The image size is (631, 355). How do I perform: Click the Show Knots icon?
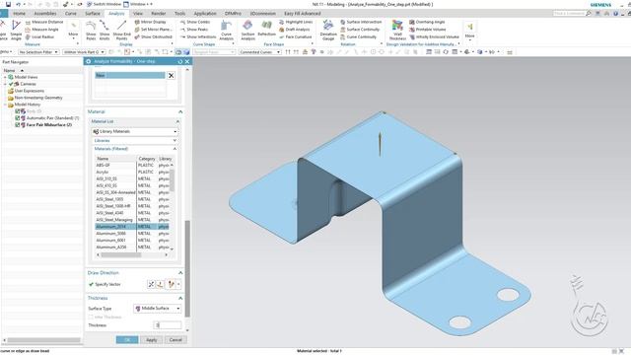pos(105,30)
